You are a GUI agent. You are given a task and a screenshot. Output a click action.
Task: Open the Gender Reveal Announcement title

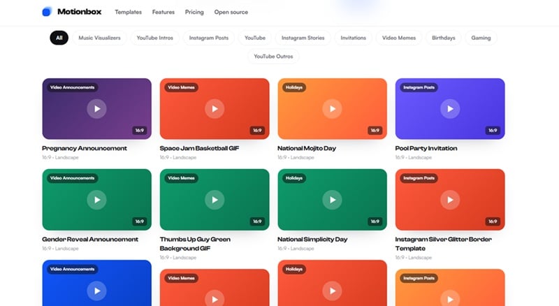coord(90,240)
